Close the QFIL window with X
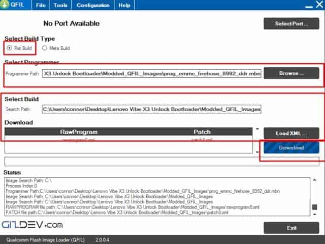 pyautogui.click(x=319, y=5)
